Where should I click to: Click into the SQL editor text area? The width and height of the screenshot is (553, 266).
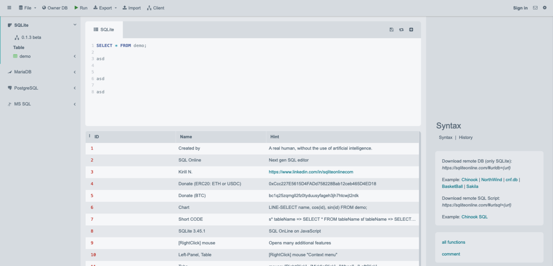tap(252, 104)
